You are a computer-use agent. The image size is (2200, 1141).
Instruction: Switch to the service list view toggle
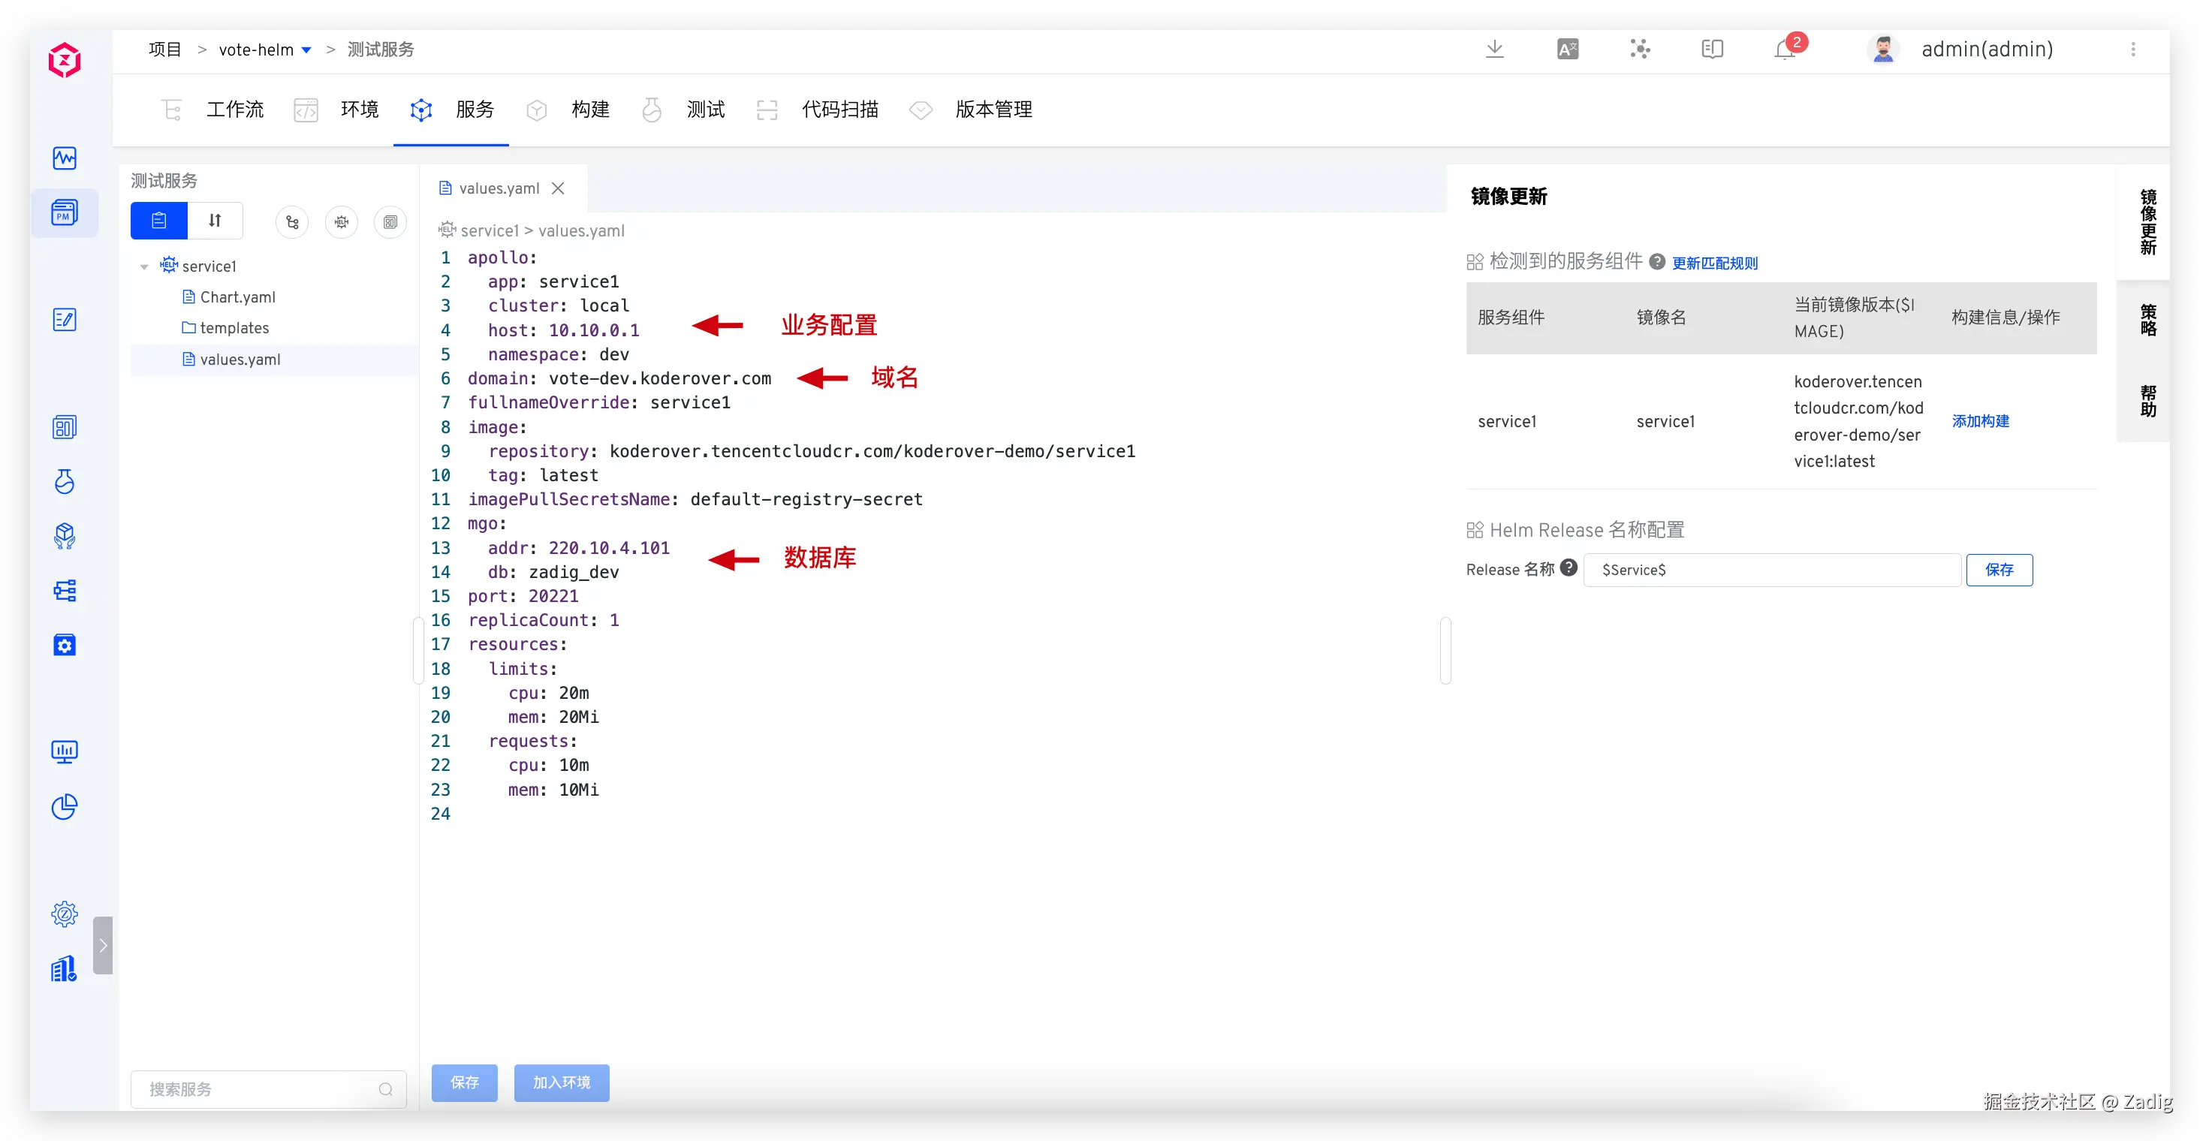159,221
